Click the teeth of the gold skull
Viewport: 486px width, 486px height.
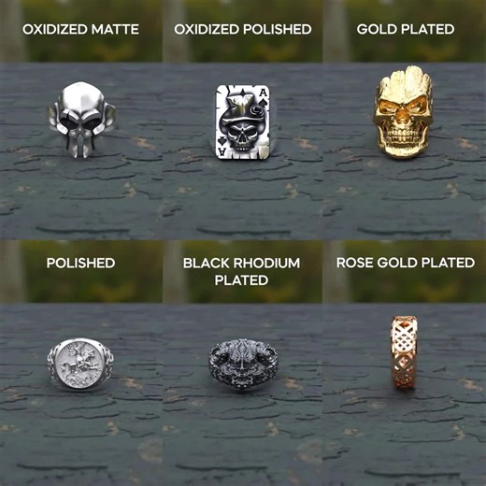[404, 136]
